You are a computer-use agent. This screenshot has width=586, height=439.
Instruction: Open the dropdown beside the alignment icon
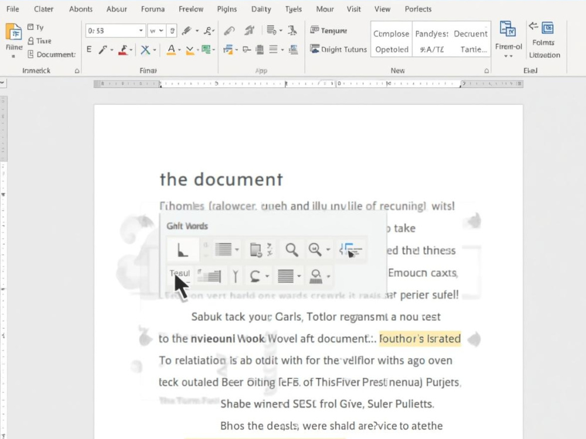pyautogui.click(x=282, y=50)
